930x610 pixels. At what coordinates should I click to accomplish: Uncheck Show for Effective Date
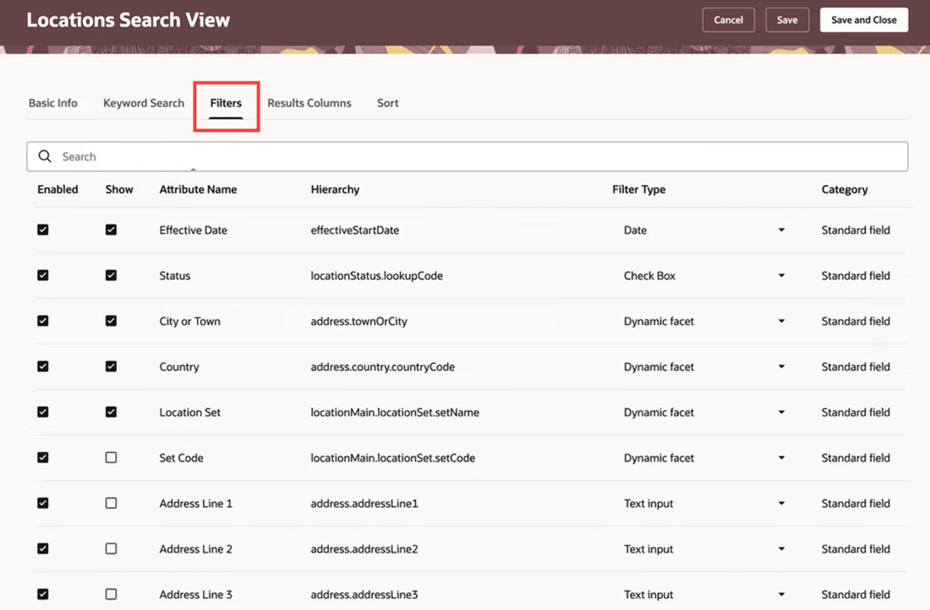coord(111,230)
